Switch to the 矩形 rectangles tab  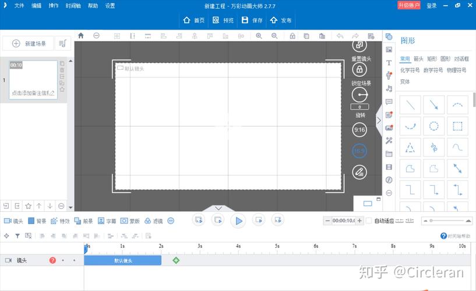coord(432,59)
